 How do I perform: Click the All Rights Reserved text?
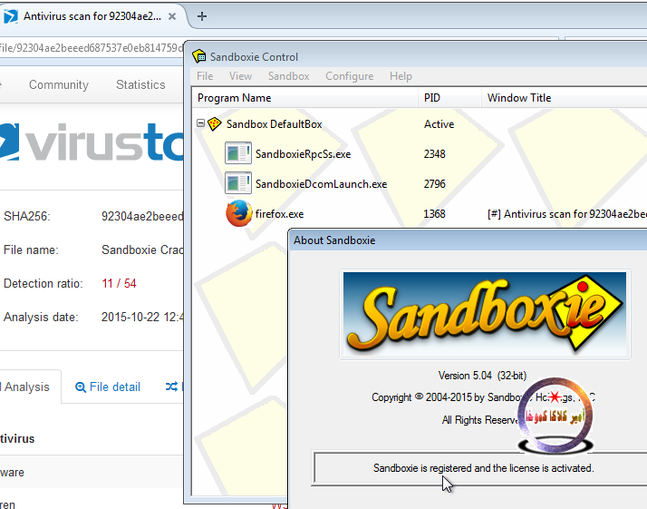[x=480, y=420]
